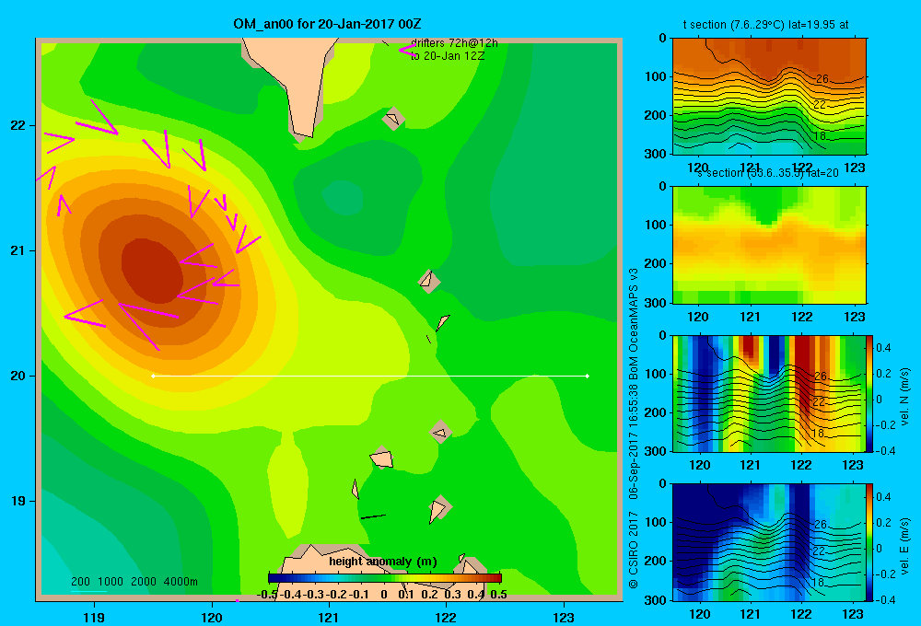Click the "-0.5" tick on the height anomaly scale
This screenshot has width=921, height=626.
tap(267, 595)
